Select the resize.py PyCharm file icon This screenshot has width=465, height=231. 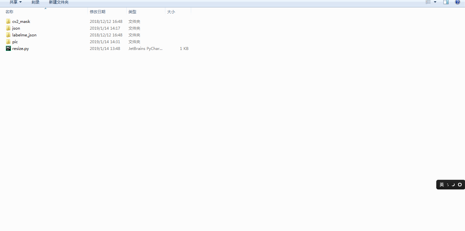click(8, 48)
